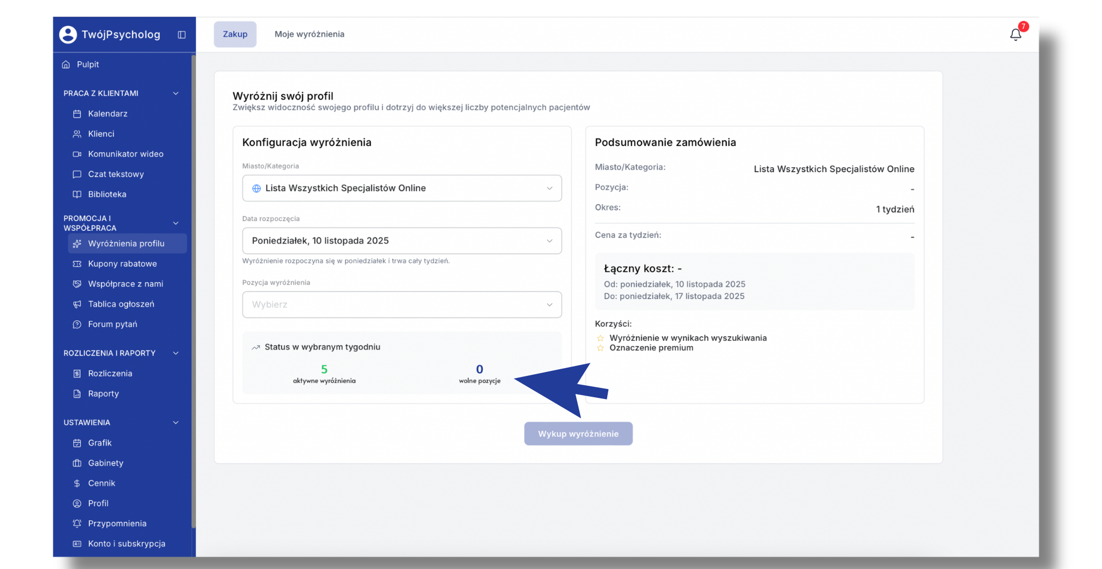Collapse the PRACA Z KLIENTAMI section
Screen dimensions: 1102x569
pos(176,94)
